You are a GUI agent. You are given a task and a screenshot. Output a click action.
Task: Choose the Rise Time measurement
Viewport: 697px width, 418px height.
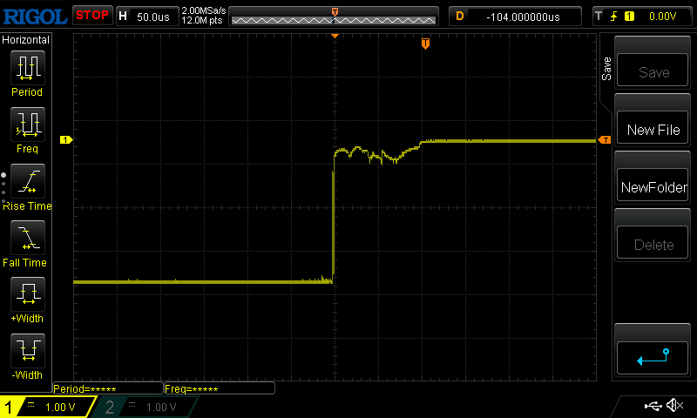[26, 186]
